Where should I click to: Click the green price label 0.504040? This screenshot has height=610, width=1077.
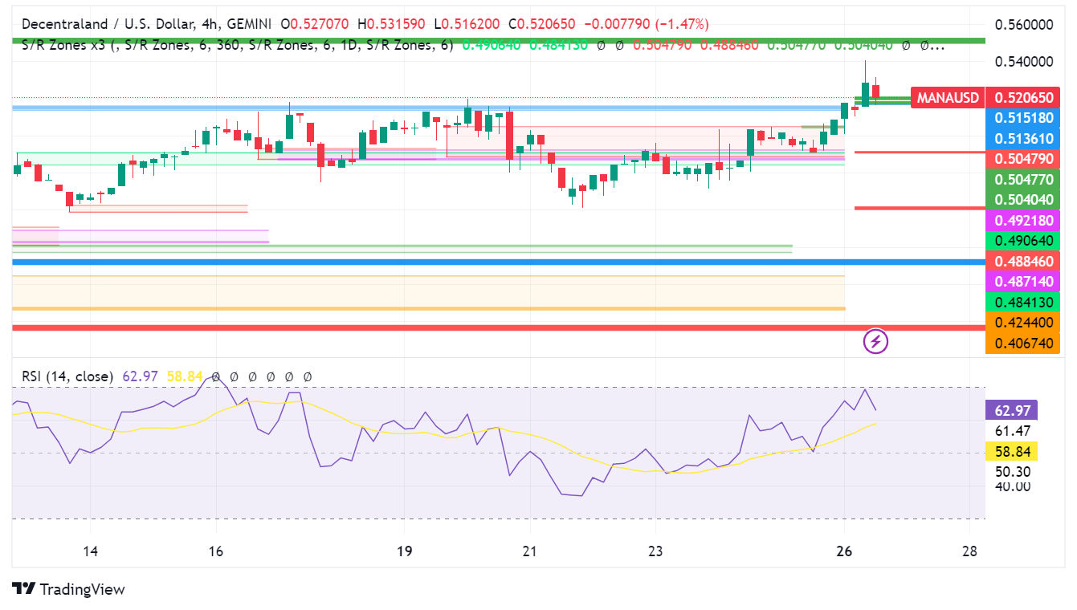click(1024, 200)
